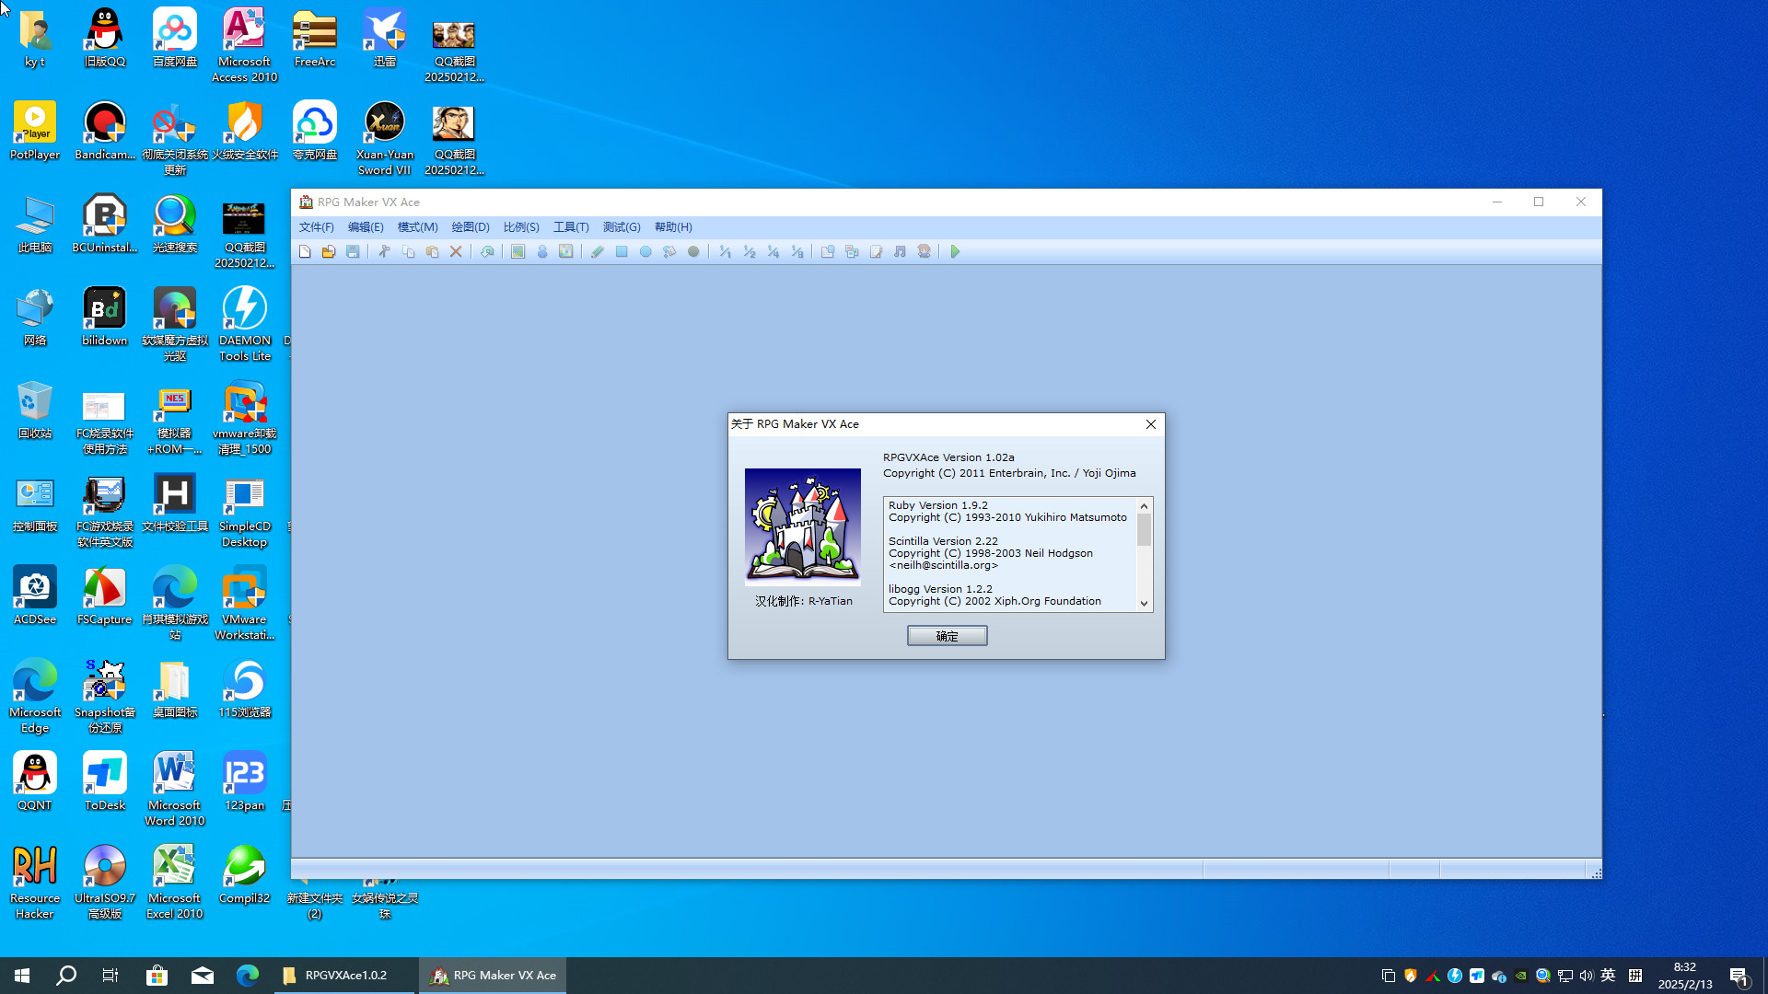Set map zoom scale to 1/8
Screen dimensions: 1768x994
tap(797, 251)
